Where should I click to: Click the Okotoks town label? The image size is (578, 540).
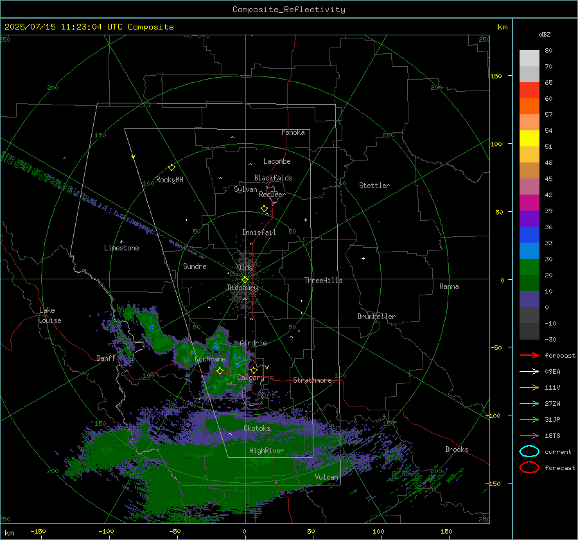[257, 428]
